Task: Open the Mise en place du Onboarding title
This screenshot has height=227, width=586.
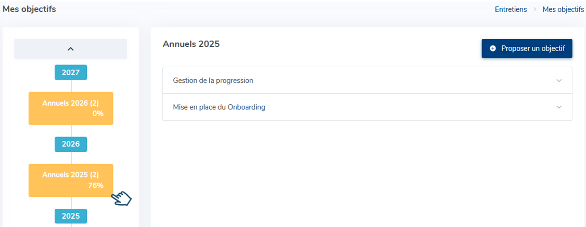Action: tap(219, 107)
